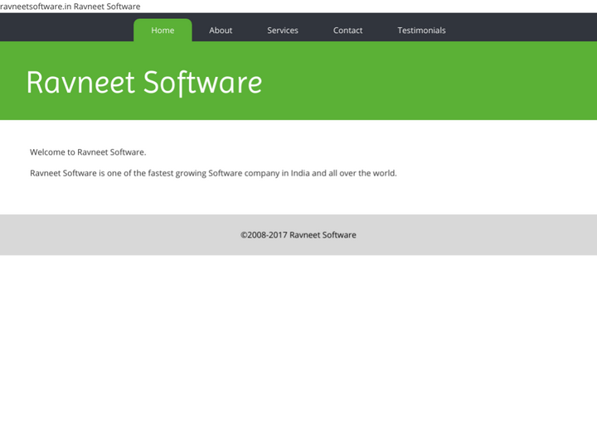The image size is (597, 447).
Task: Click the Ravneet Software banner heading
Action: (x=144, y=83)
